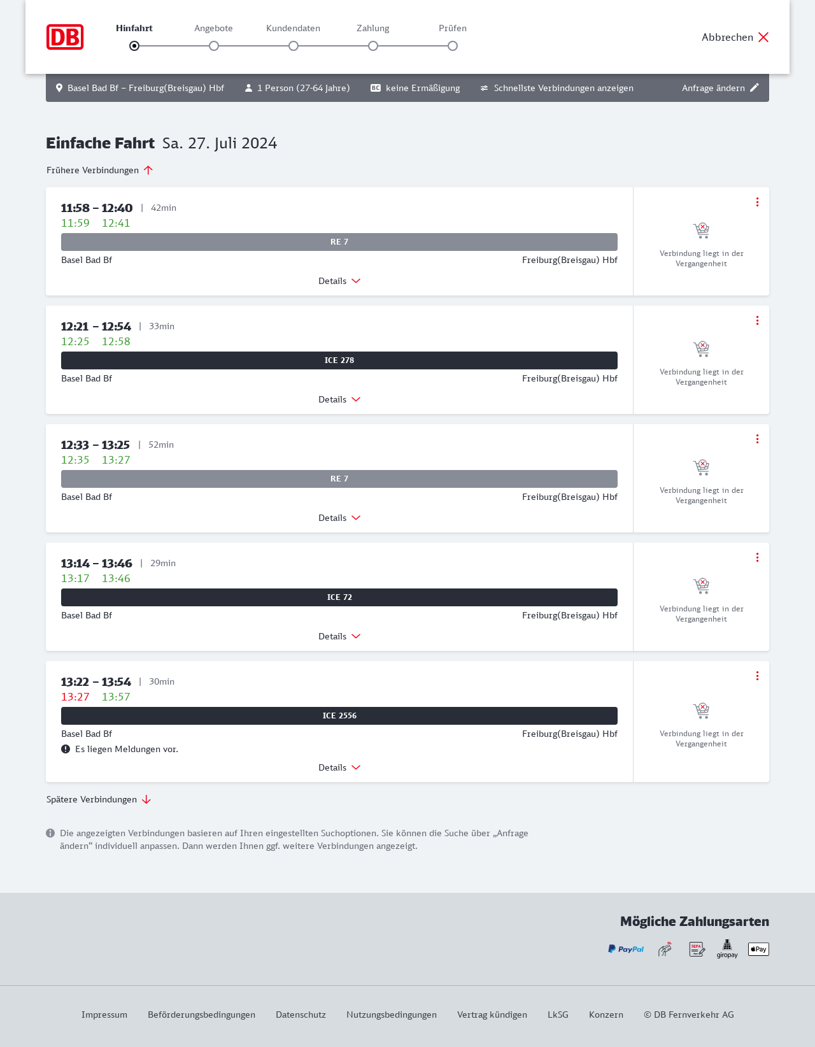Image resolution: width=815 pixels, height=1047 pixels.
Task: Open three-dot menu for ICE 2556 connection
Action: (x=757, y=676)
